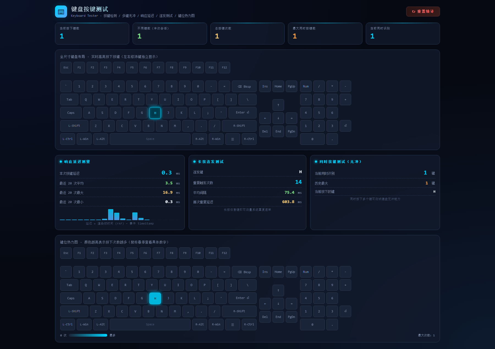This screenshot has height=349, width=495.
Task: Click the Space bar in the test layout
Action: 150,139
